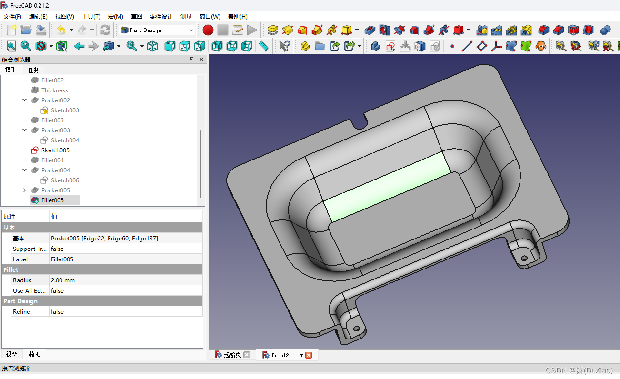Screen dimensions: 620x379
Task: Click Fit All view icon
Action: click(x=11, y=46)
